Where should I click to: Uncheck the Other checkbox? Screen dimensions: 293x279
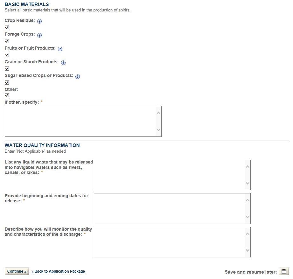(x=7, y=95)
